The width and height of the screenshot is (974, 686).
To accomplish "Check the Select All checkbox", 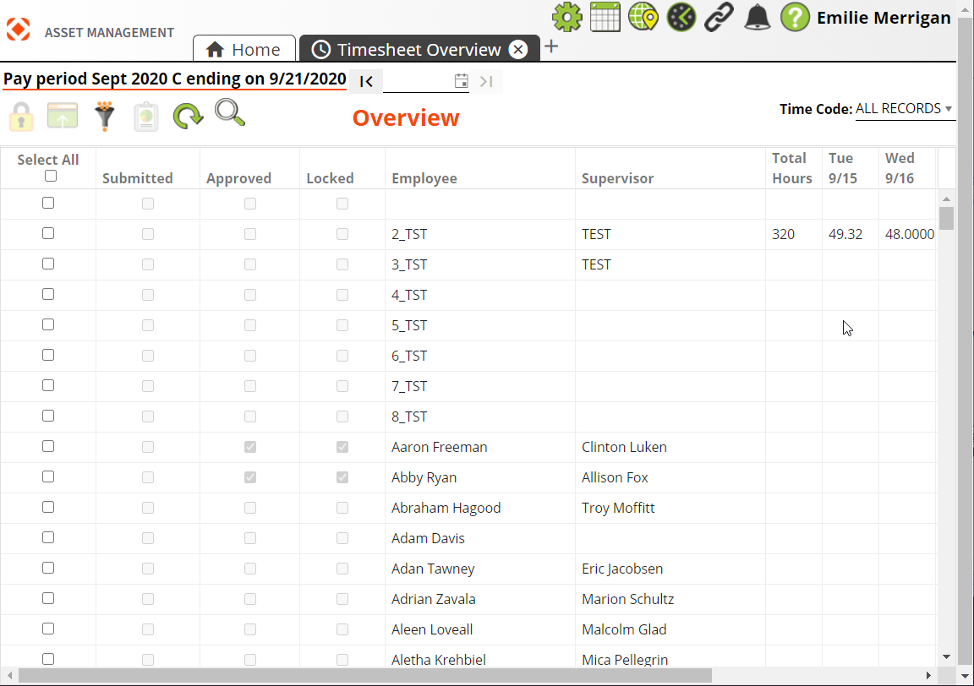I will (x=51, y=176).
